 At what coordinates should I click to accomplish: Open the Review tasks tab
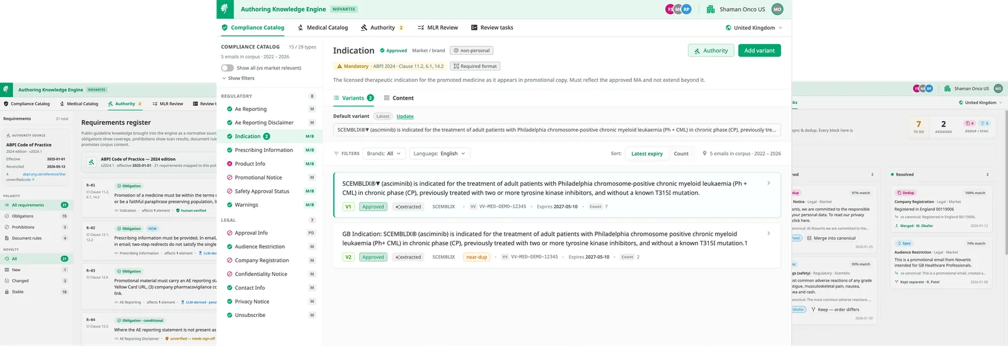tap(492, 28)
